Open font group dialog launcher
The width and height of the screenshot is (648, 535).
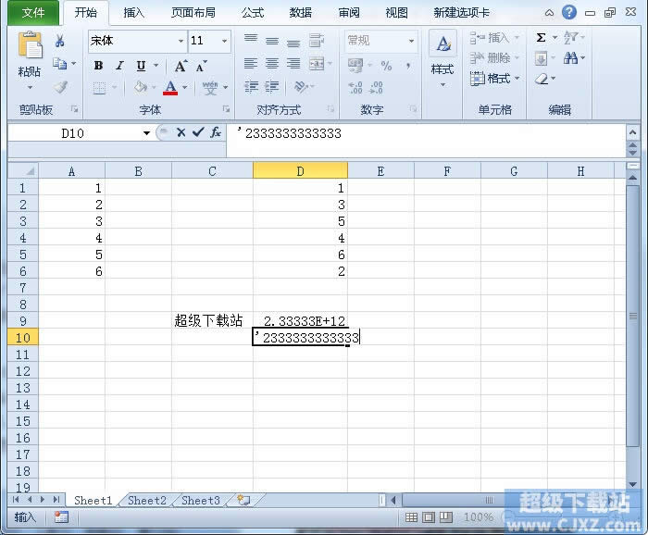(x=226, y=109)
